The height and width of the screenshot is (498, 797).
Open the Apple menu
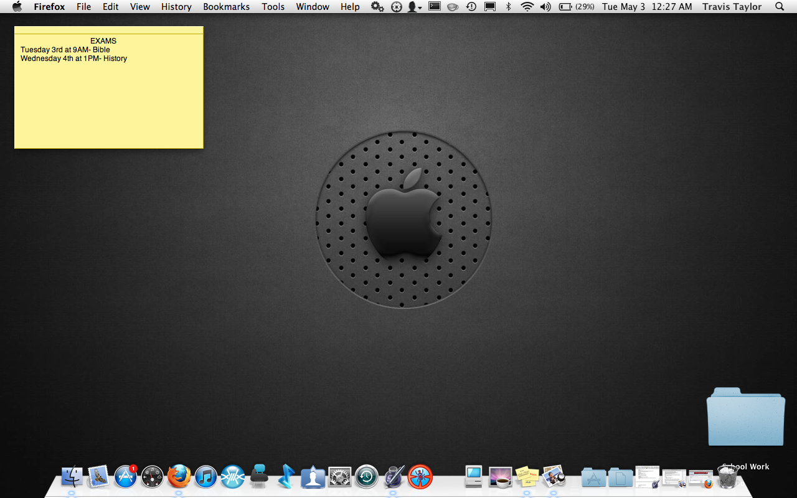[17, 7]
